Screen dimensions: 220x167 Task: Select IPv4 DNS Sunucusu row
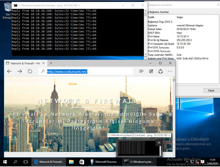pos(183,48)
